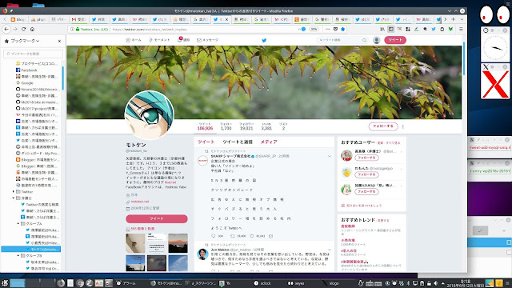Click the search magnifier in Twitter search box
Image resolution: width=512 pixels, height=288 pixels.
point(364,40)
